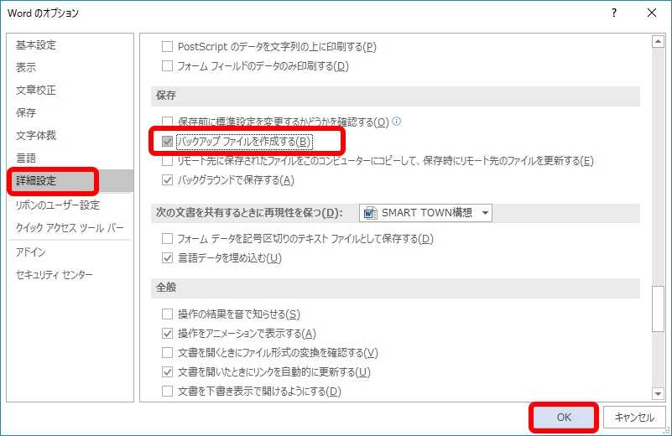This screenshot has height=436, width=672.
Task: Toggle リモート先に保存されたファイルをコピー checkbox
Action: tap(167, 161)
